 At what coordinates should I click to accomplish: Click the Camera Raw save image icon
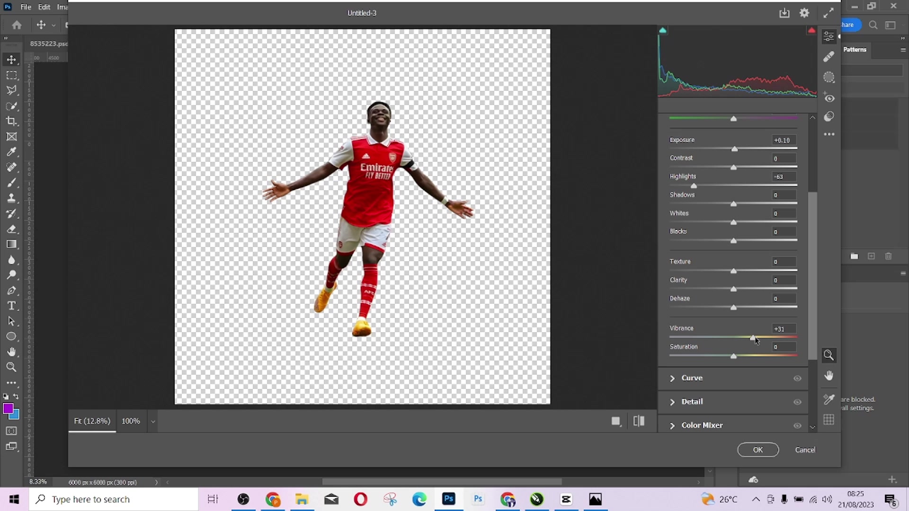click(784, 13)
